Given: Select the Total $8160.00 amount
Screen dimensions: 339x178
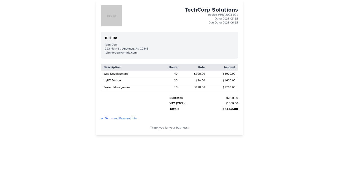Looking at the screenshot, I should pos(230,109).
